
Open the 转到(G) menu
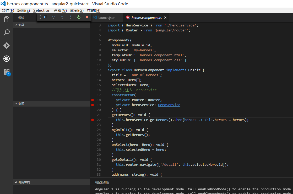(77, 10)
